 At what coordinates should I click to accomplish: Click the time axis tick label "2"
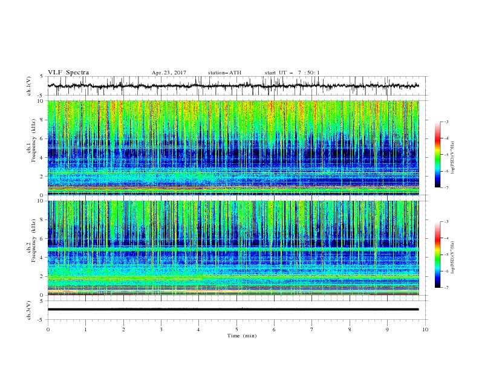tap(123, 329)
